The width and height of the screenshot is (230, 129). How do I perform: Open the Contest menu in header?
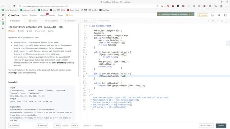pos(52,15)
